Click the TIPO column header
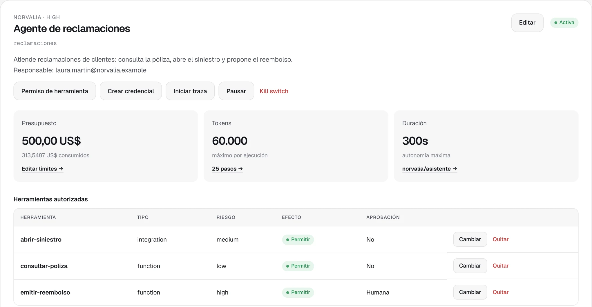The width and height of the screenshot is (592, 307). click(143, 217)
